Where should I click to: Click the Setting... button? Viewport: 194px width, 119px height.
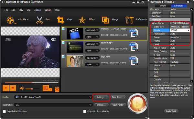(x=101, y=97)
